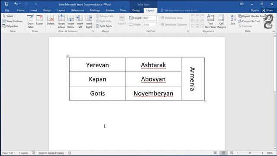277x156 pixels.
Task: Click Split Cells
Action: pos(104,21)
